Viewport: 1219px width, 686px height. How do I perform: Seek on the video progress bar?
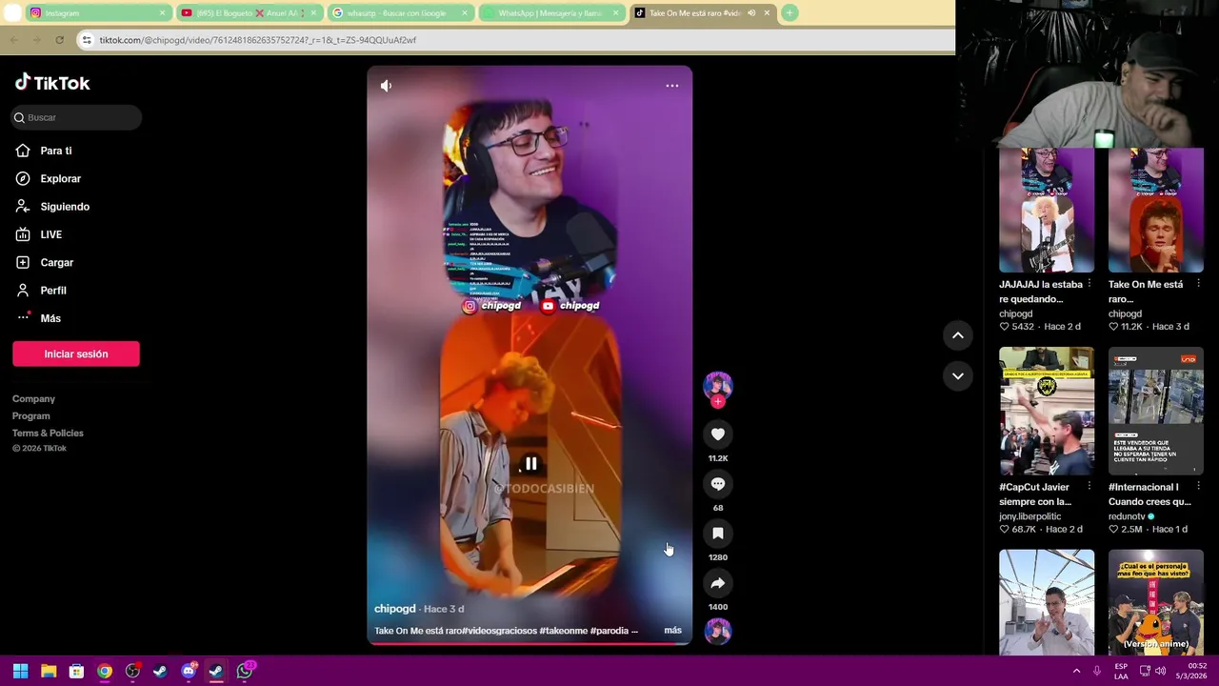[530, 643]
